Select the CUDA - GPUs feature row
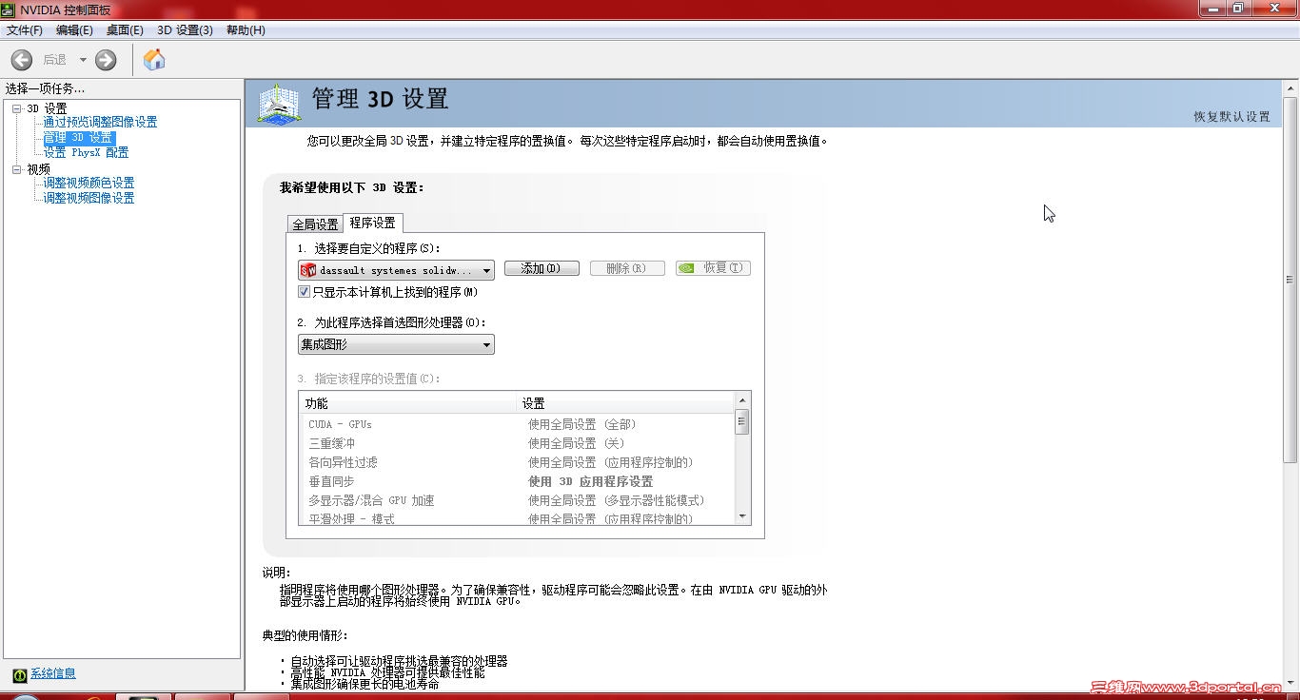 click(517, 424)
